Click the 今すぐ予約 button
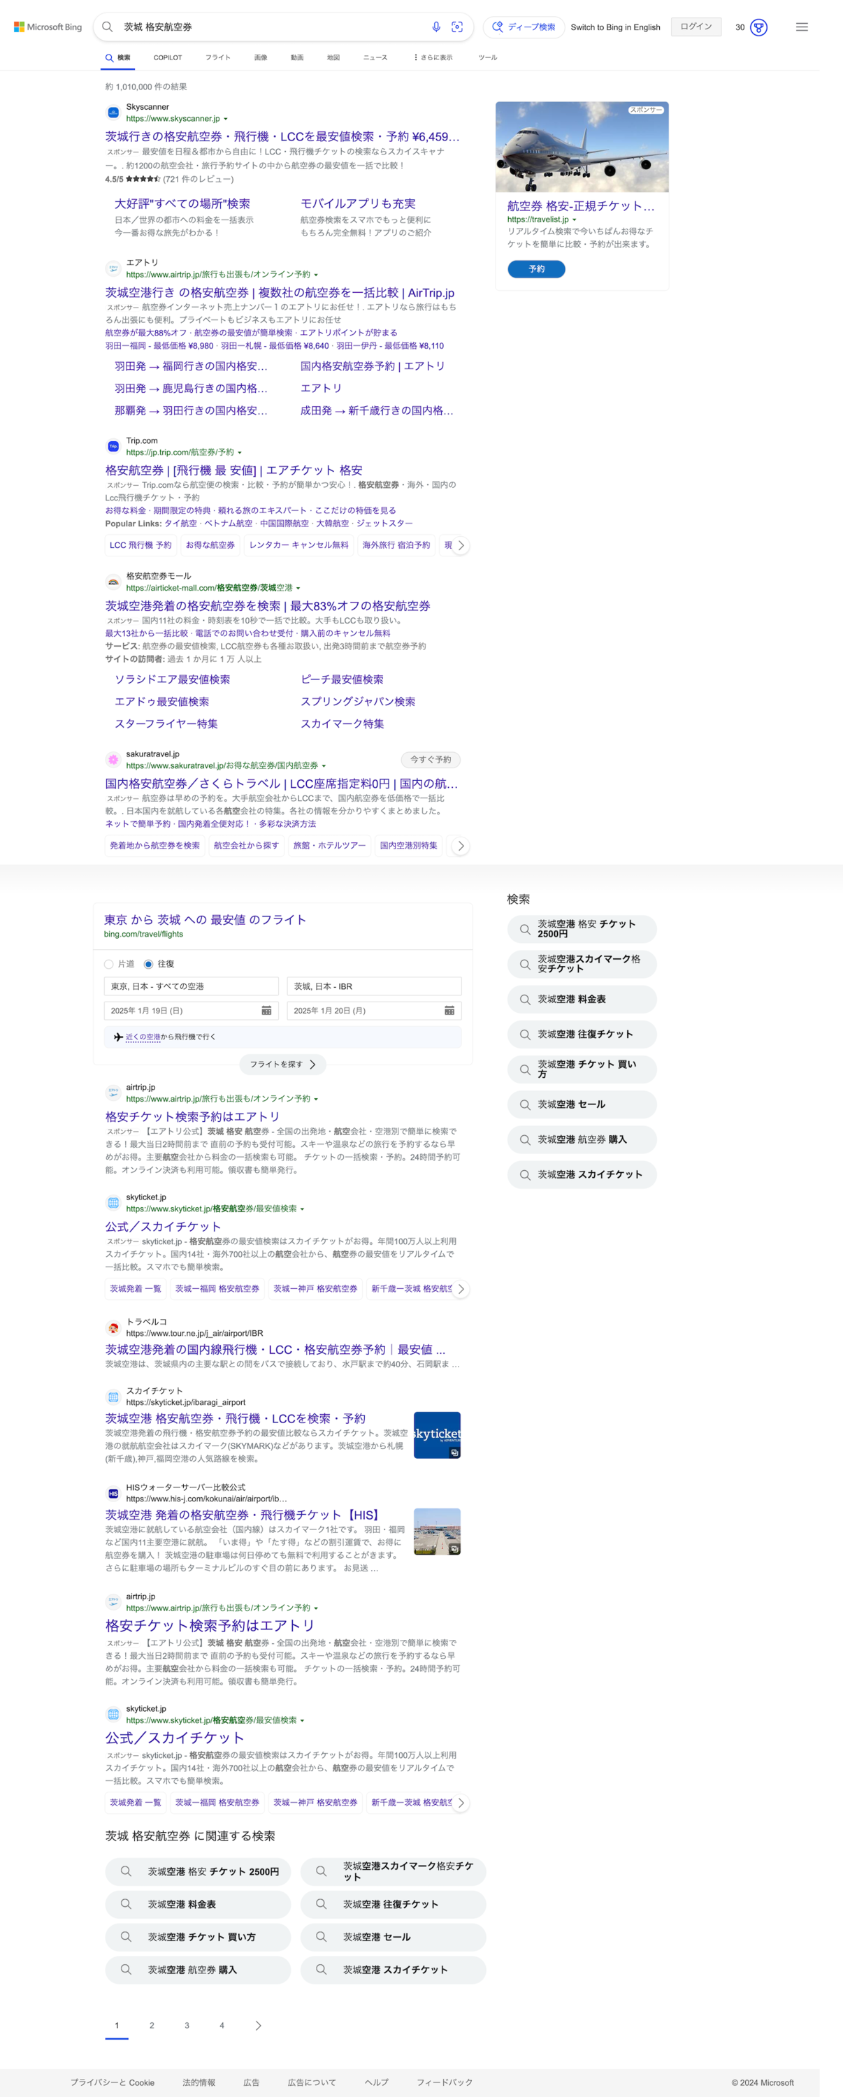Screen dimensions: 843x2097 (431, 760)
